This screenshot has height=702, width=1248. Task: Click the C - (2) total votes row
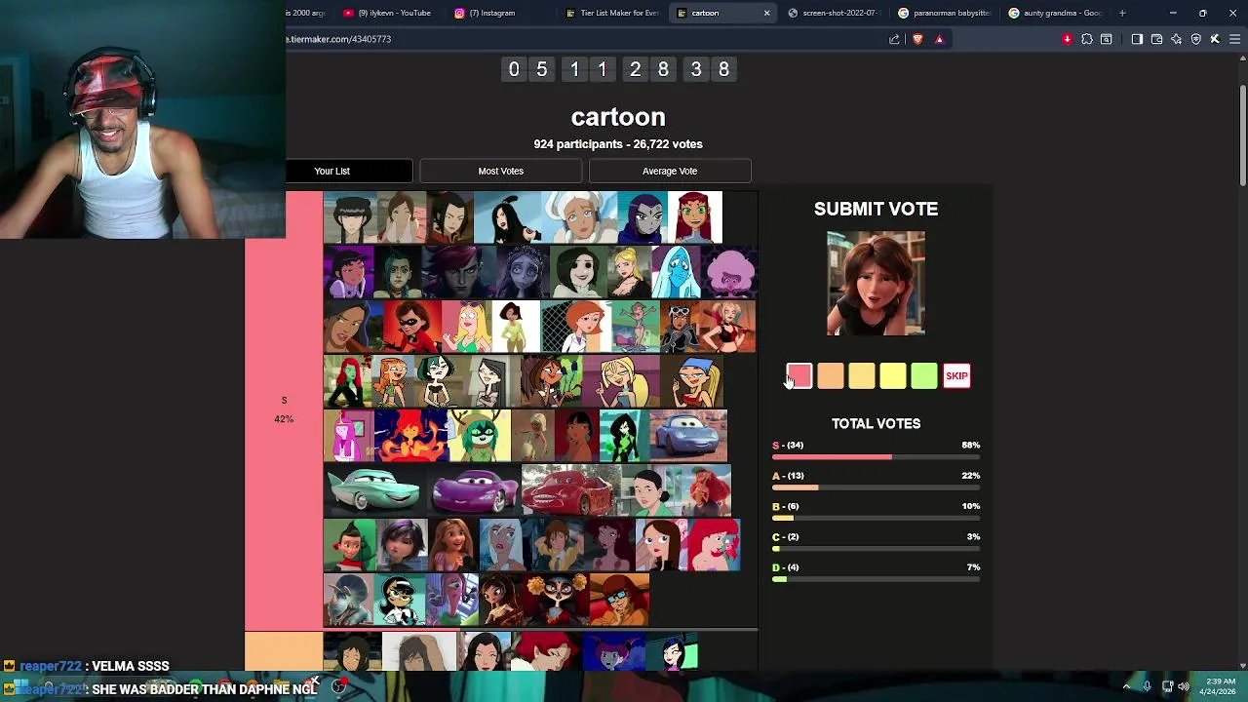tap(876, 542)
